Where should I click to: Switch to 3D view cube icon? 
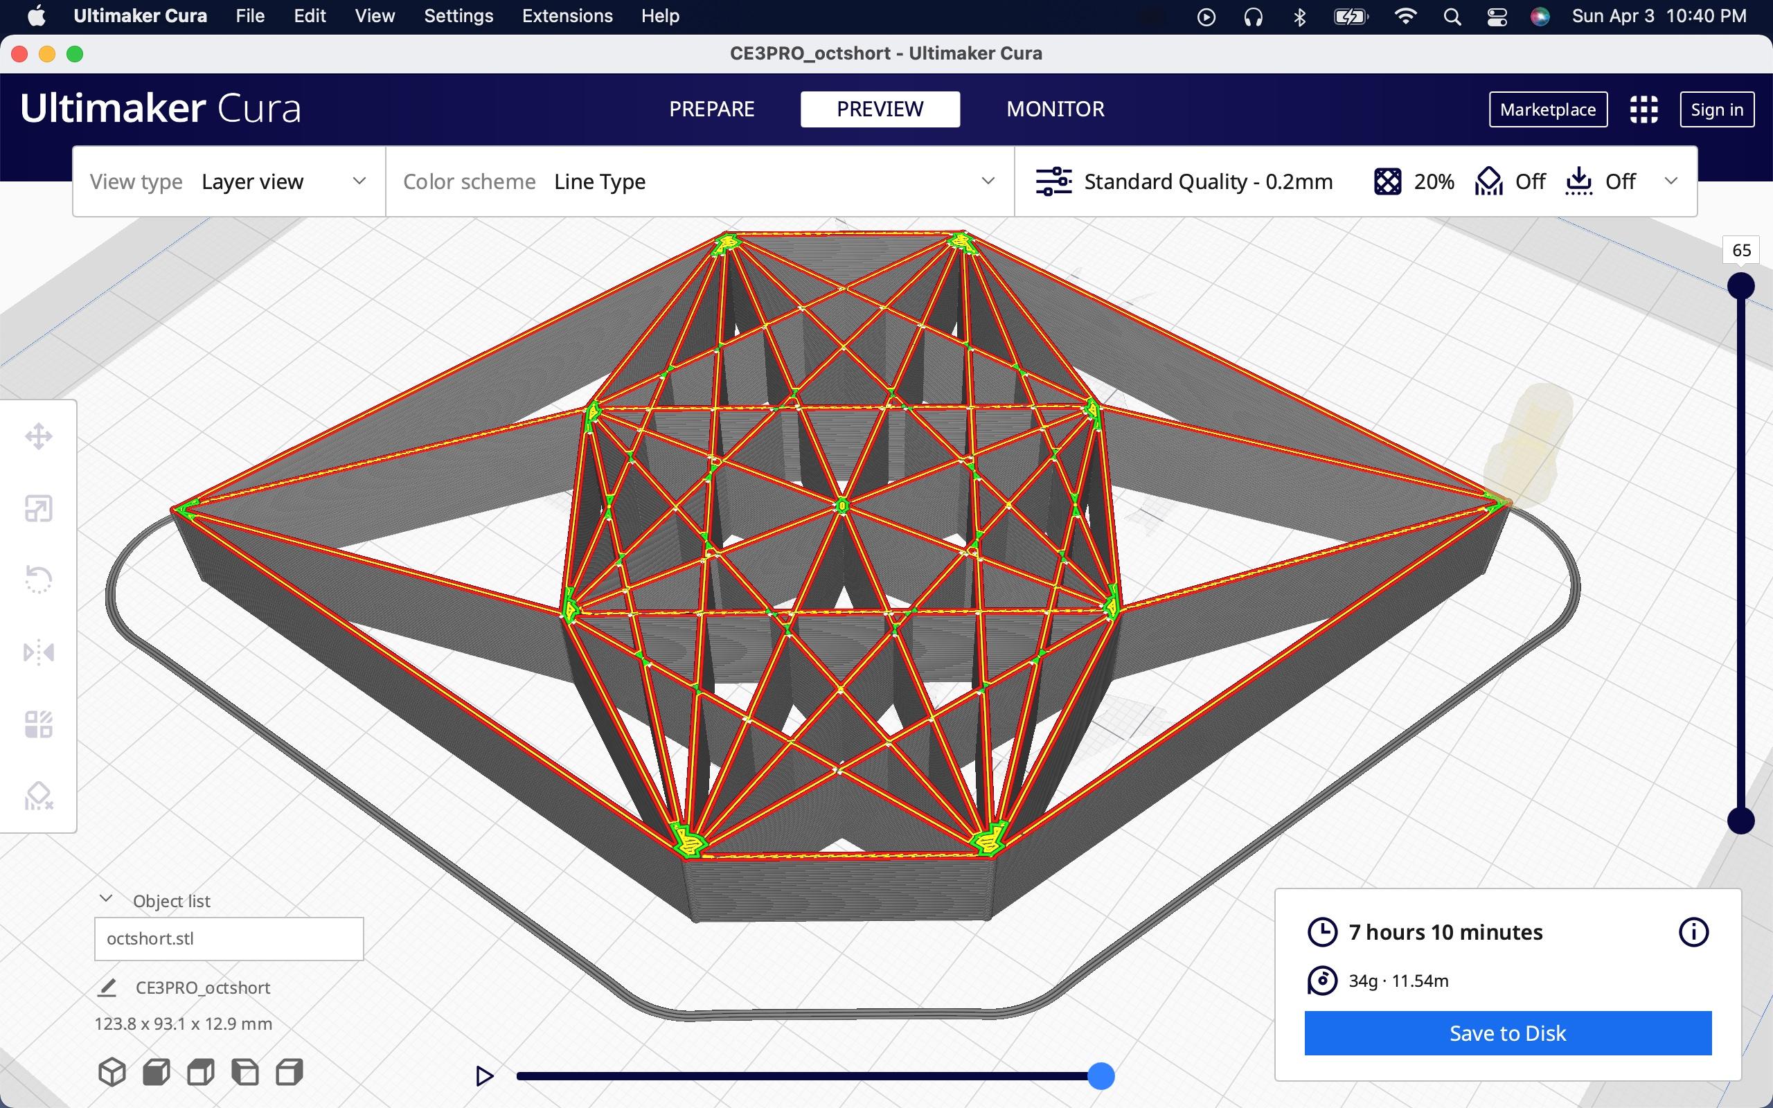tap(112, 1071)
